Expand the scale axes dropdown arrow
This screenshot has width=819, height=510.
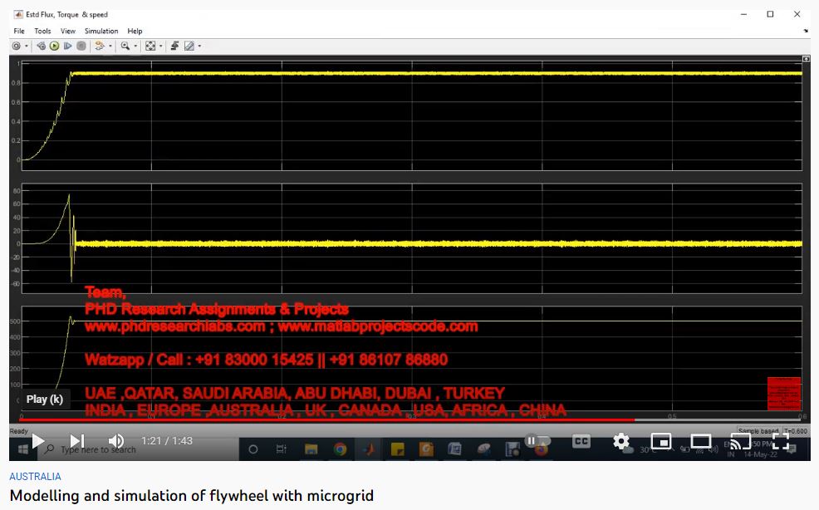pos(160,46)
